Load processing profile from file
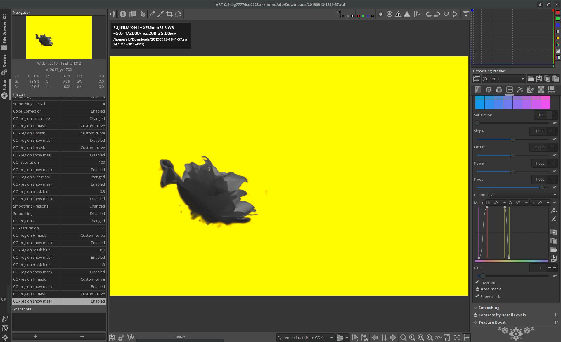This screenshot has width=561, height=342. tap(531, 79)
